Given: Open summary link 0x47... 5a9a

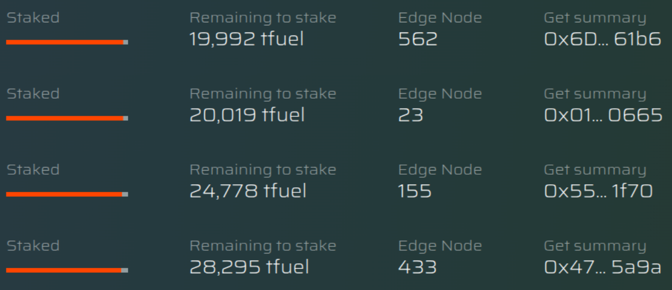Looking at the screenshot, I should pyautogui.click(x=603, y=267).
